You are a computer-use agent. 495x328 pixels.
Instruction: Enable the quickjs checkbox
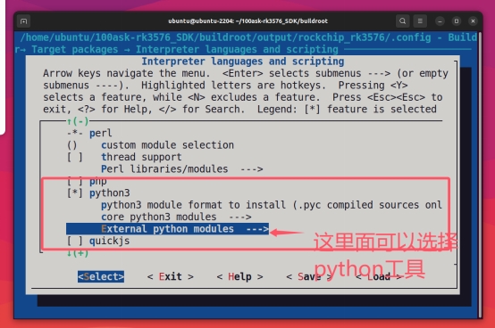[x=75, y=241]
